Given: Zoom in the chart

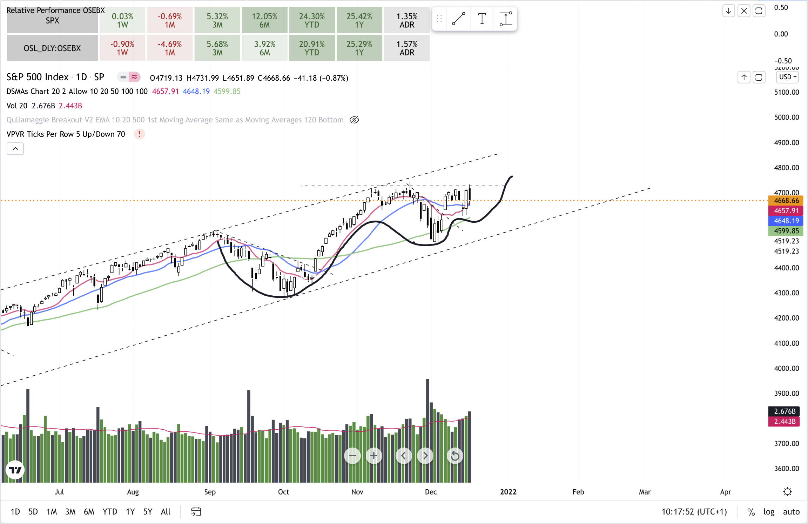Looking at the screenshot, I should (374, 456).
